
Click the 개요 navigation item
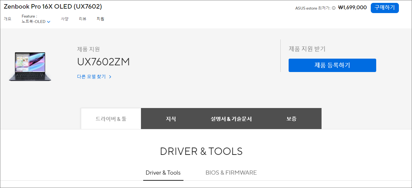[x=7, y=19]
